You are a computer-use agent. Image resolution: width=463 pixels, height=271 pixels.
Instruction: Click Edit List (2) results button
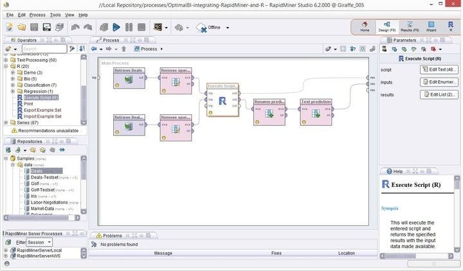click(x=439, y=94)
